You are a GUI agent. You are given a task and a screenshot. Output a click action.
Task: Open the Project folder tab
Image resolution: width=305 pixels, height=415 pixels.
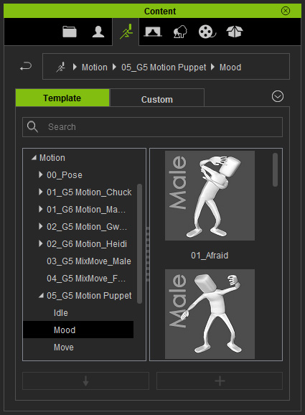pos(70,32)
